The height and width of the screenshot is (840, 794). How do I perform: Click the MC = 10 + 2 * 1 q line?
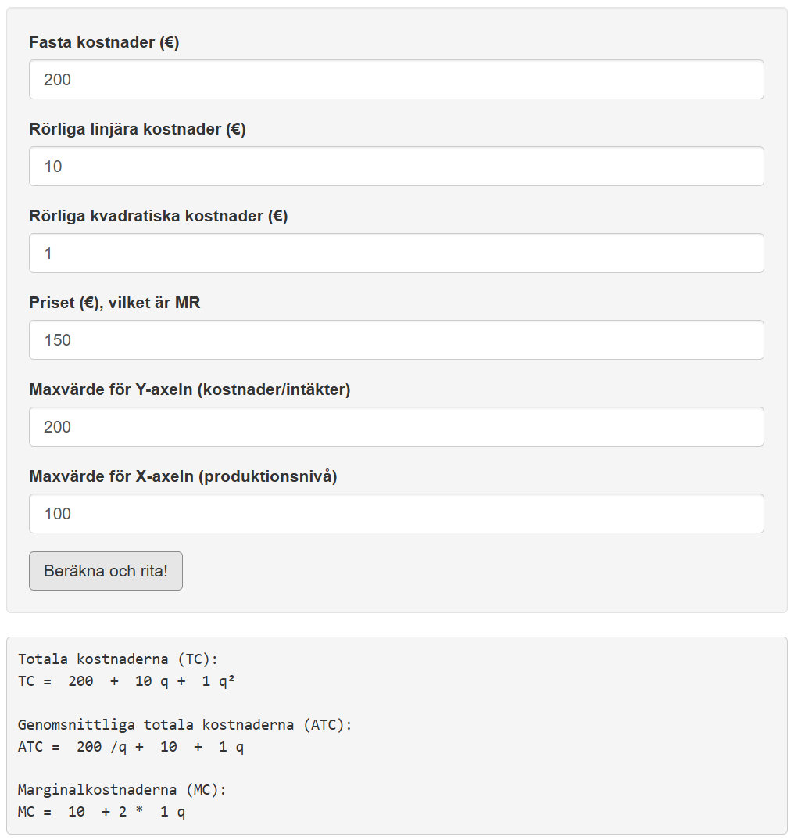[102, 812]
